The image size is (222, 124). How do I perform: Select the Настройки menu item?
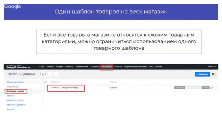point(106,66)
